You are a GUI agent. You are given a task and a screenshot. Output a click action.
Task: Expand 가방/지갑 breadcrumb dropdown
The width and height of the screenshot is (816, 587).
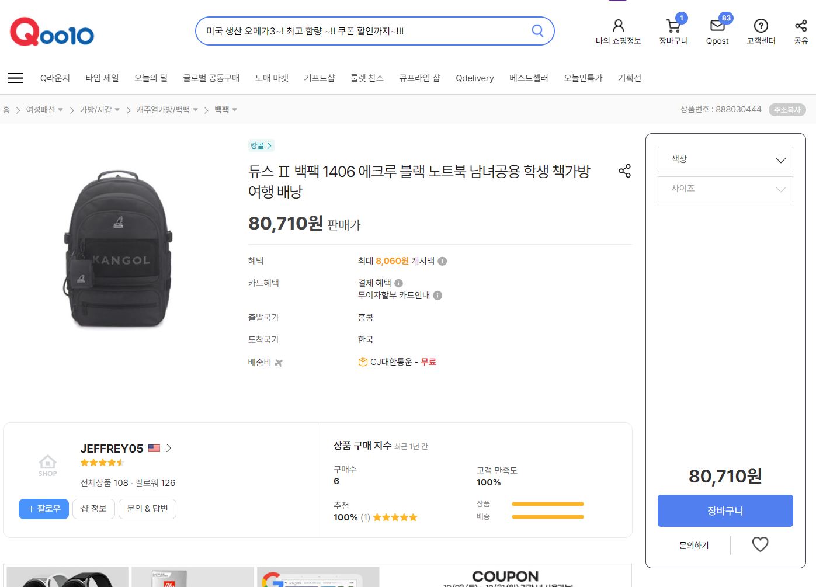tap(117, 110)
